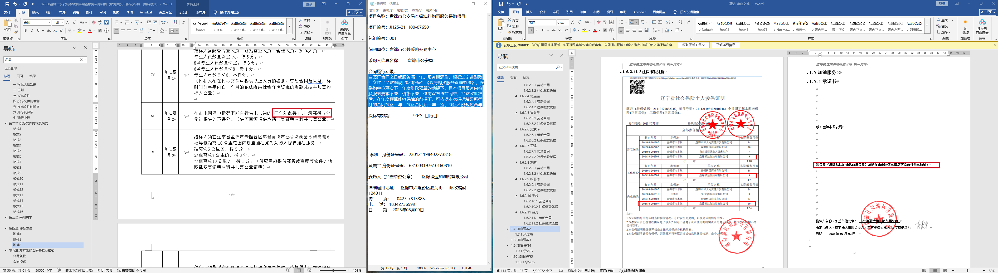Collapse 第五章 政府采购合同条款及格式 heading
The width and height of the screenshot is (998, 273).
6,251
